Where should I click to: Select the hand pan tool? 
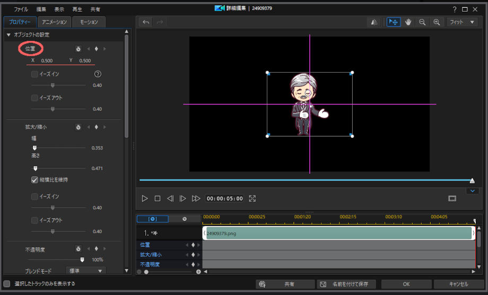point(408,22)
